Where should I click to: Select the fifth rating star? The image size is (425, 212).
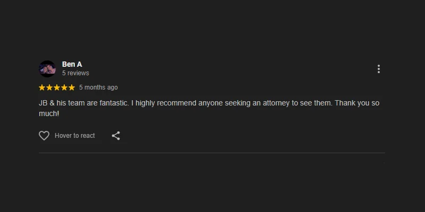72,87
